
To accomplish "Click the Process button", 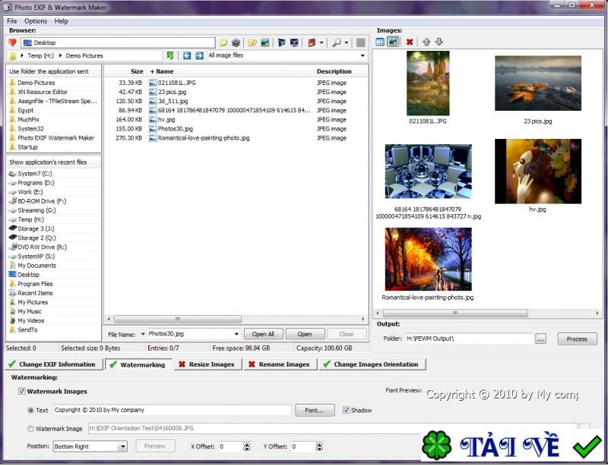I will click(577, 339).
